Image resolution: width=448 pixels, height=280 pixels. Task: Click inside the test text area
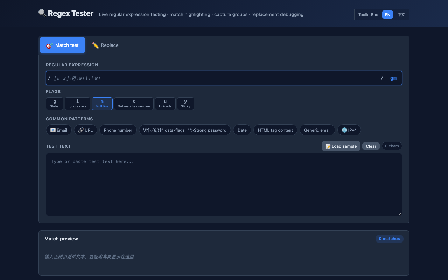224,184
